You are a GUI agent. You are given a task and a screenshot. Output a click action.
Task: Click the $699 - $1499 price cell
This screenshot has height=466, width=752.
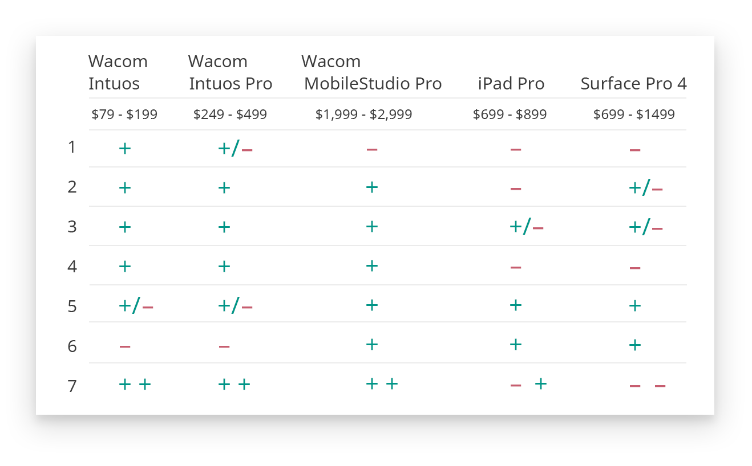634,115
